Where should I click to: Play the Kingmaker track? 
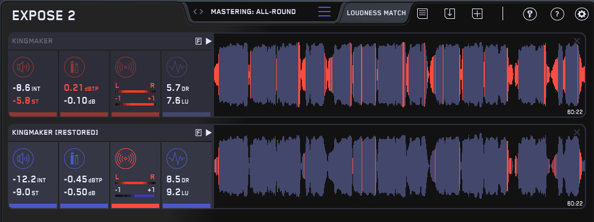[x=209, y=41]
